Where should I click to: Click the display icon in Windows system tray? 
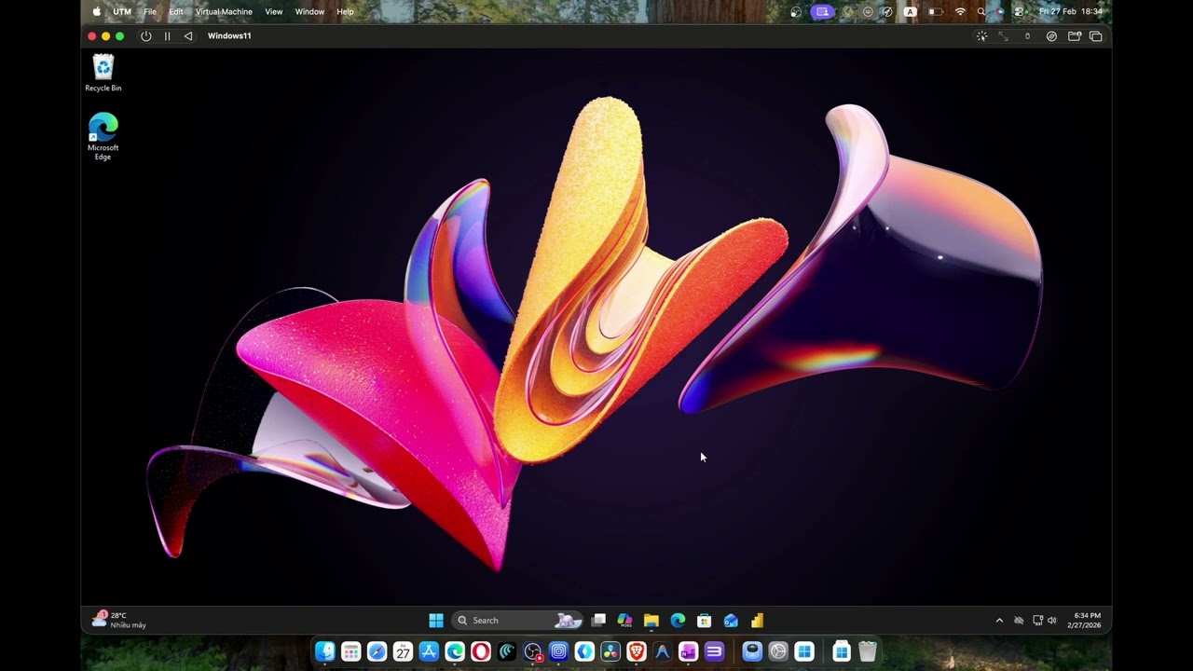pos(1037,621)
